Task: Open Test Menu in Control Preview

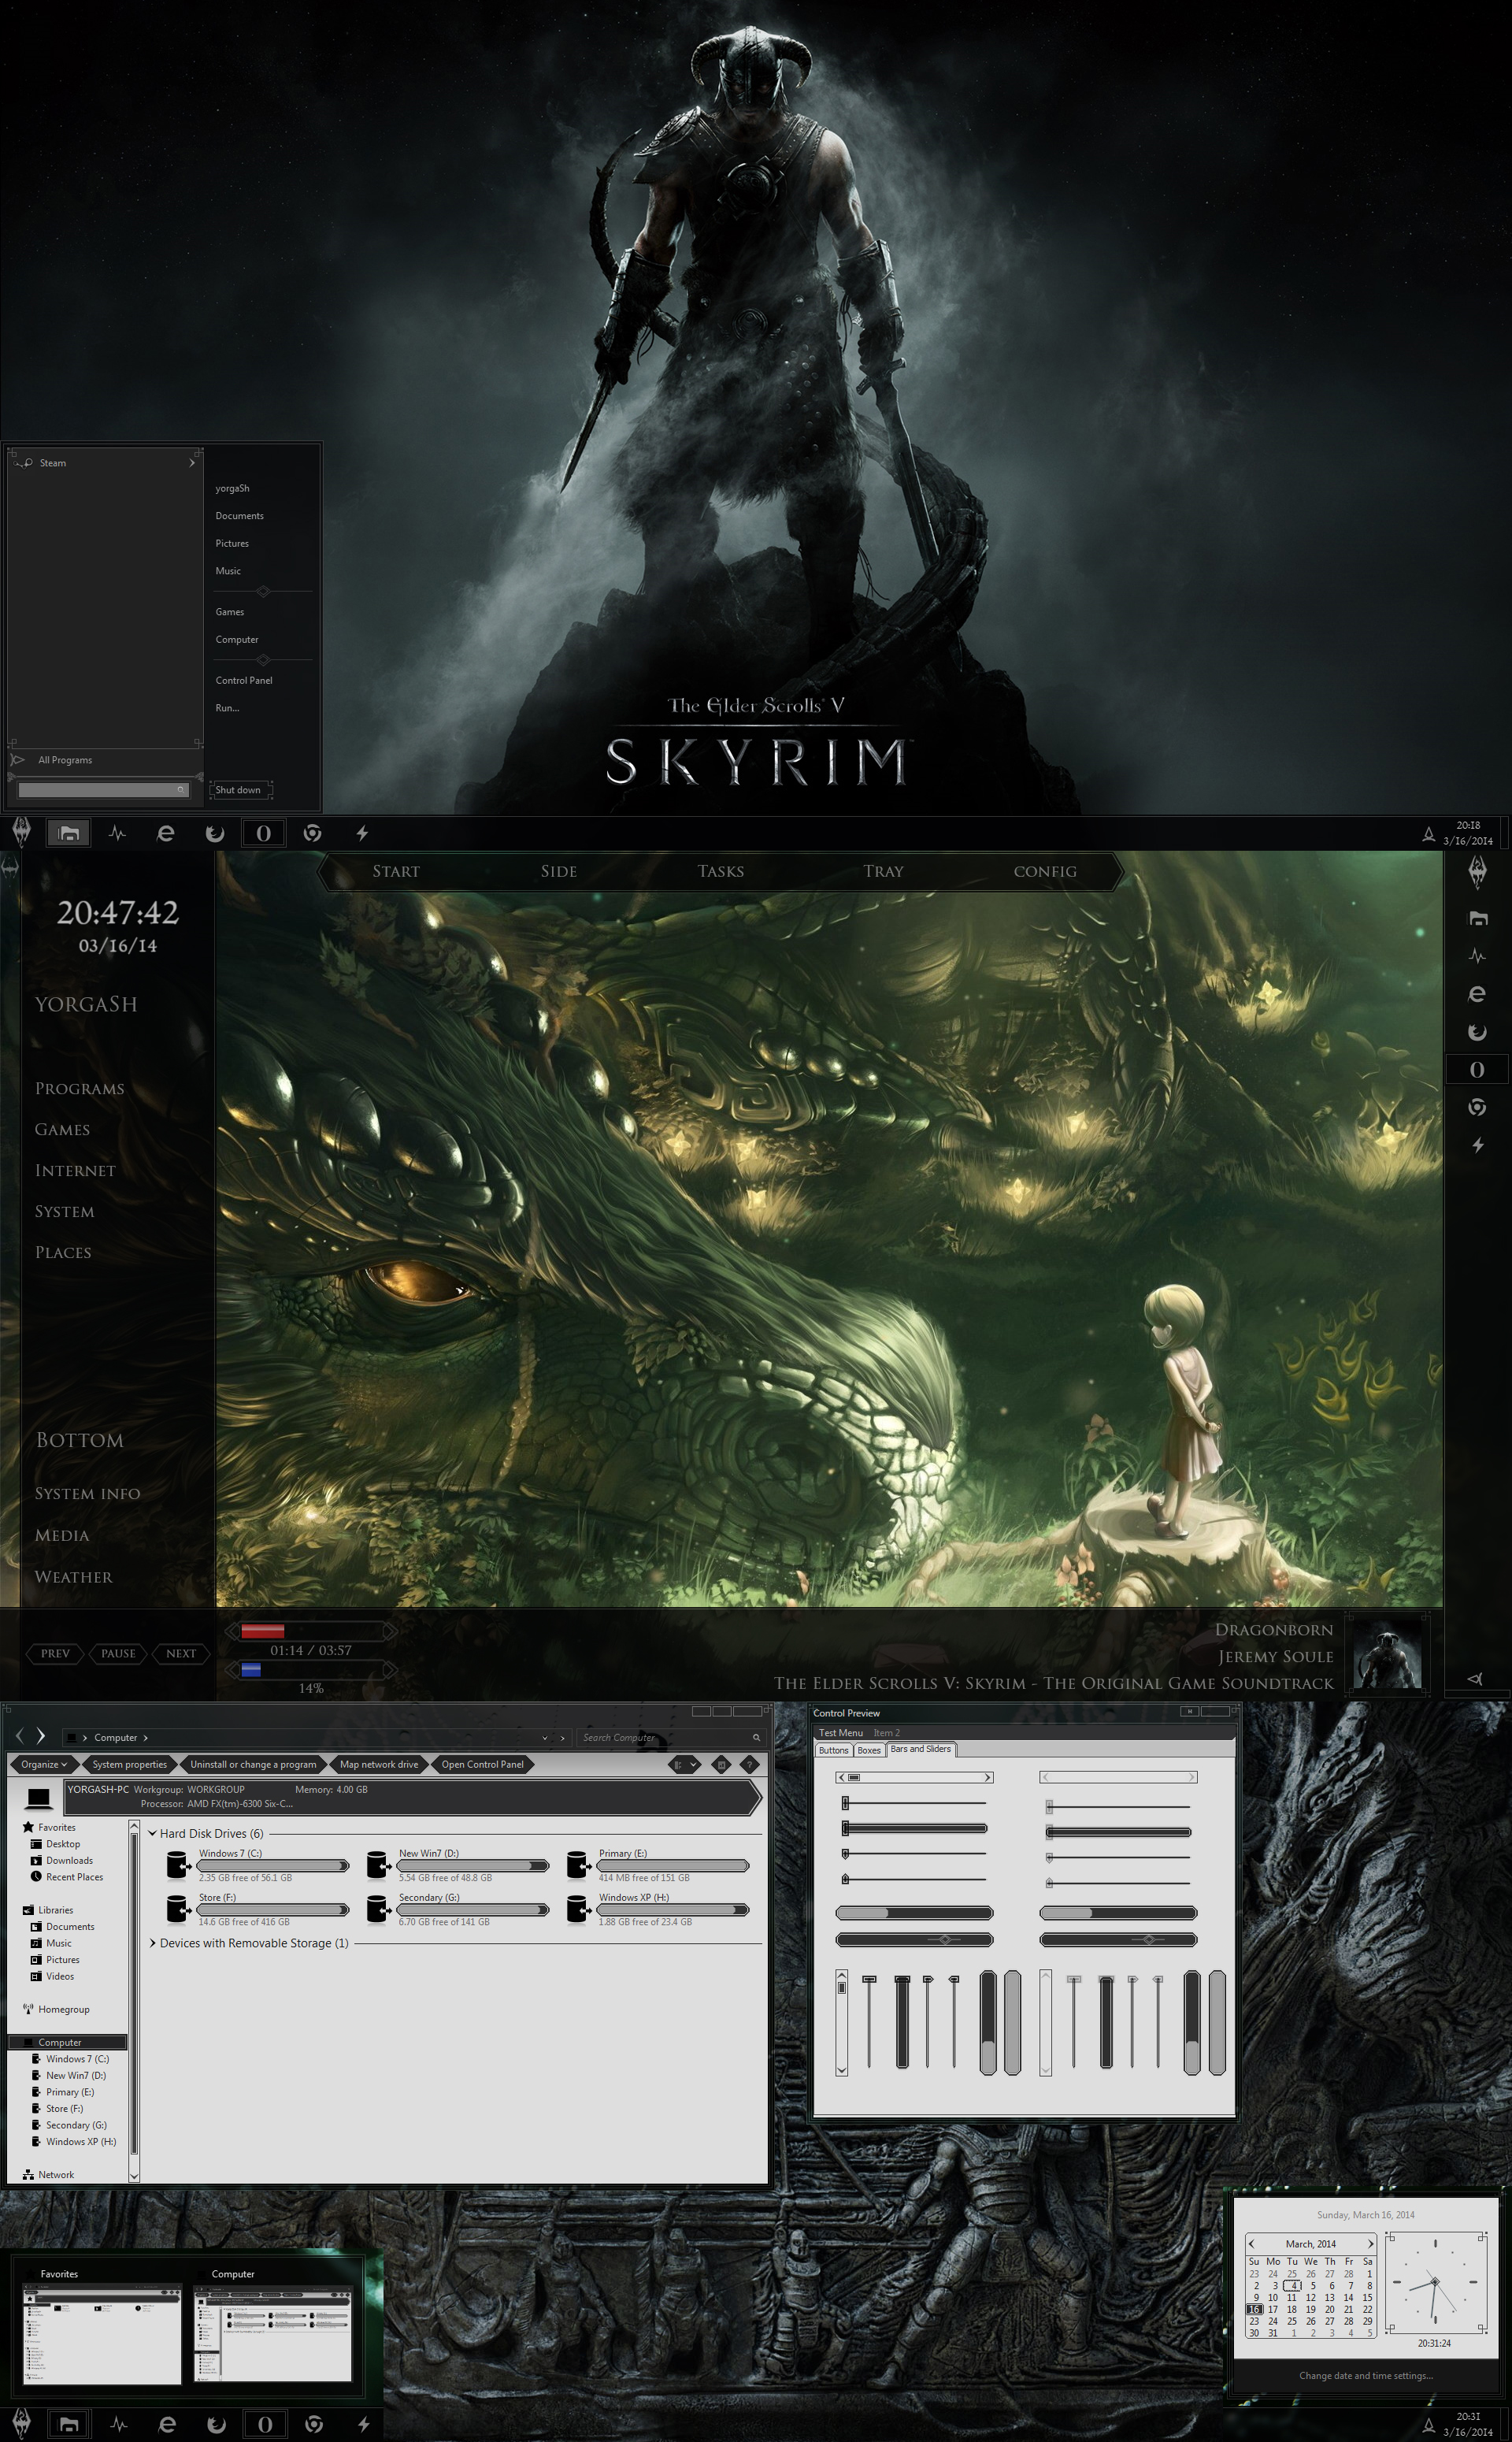Action: click(840, 1733)
